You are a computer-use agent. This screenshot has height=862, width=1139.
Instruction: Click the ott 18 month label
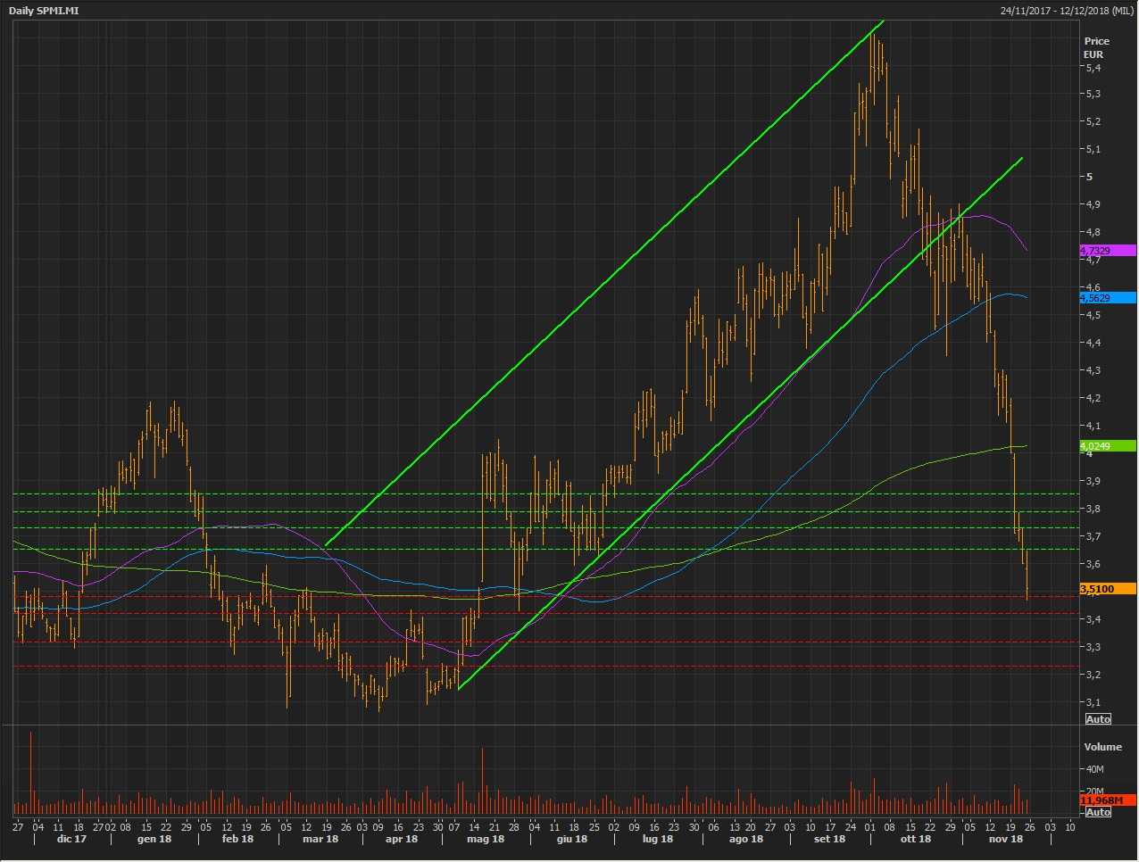[915, 839]
